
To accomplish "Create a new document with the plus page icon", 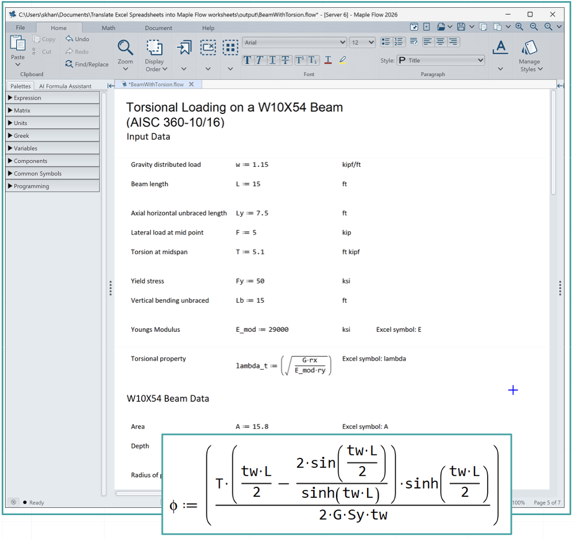I will pyautogui.click(x=427, y=27).
